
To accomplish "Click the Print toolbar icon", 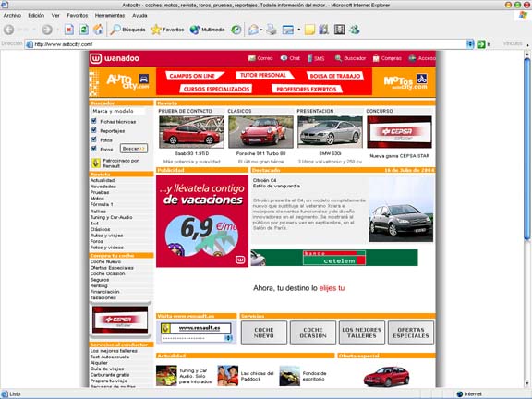I will 272,30.
